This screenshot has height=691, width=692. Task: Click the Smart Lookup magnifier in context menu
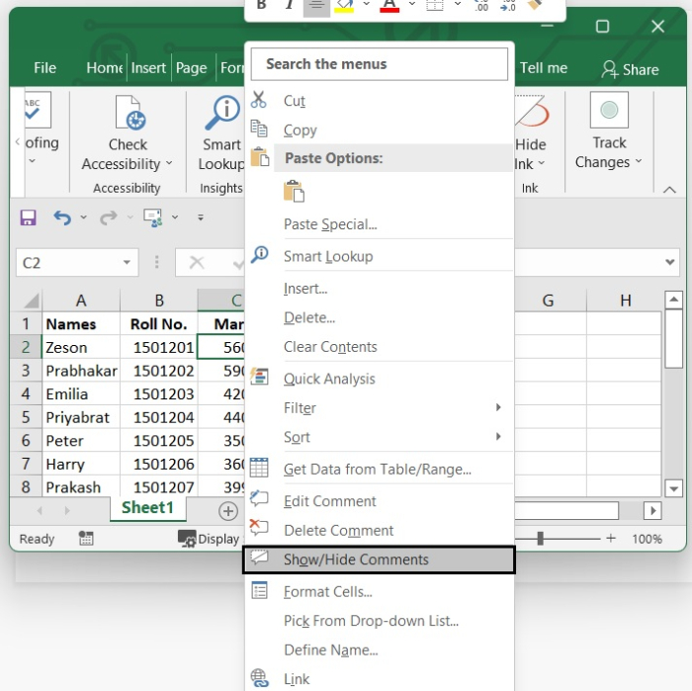coord(259,255)
